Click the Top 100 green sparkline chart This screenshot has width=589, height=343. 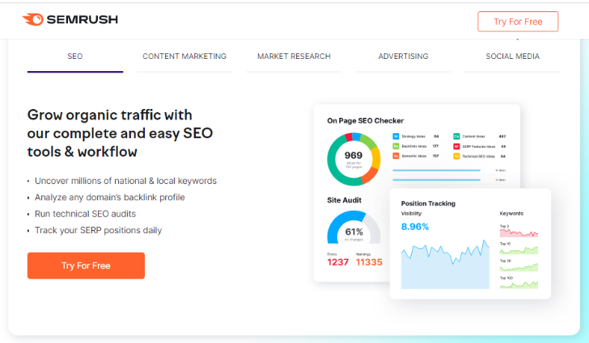click(x=519, y=284)
